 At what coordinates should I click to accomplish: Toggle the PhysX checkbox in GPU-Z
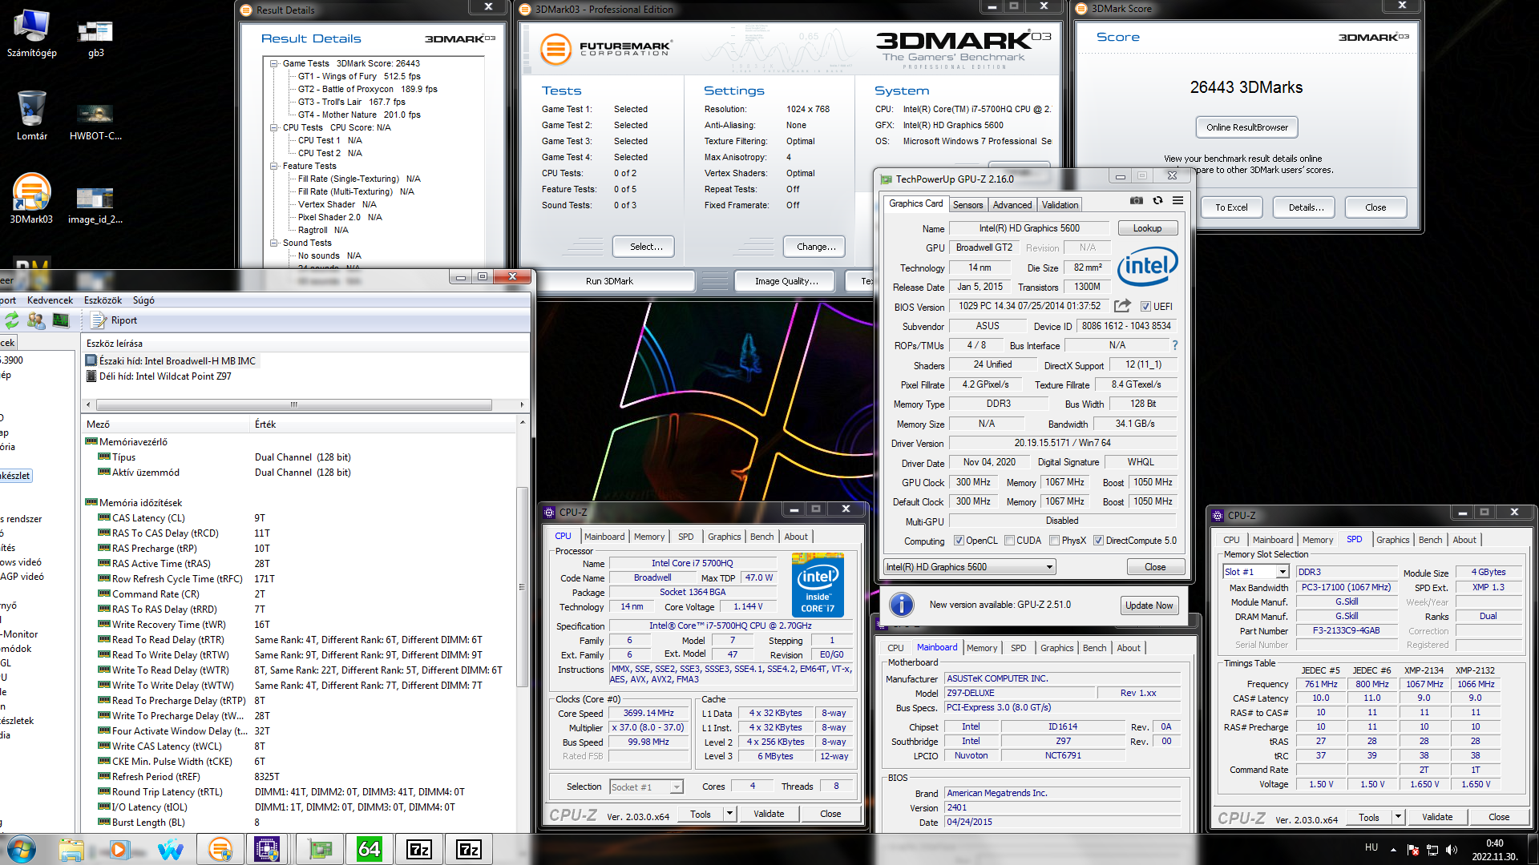click(1055, 541)
